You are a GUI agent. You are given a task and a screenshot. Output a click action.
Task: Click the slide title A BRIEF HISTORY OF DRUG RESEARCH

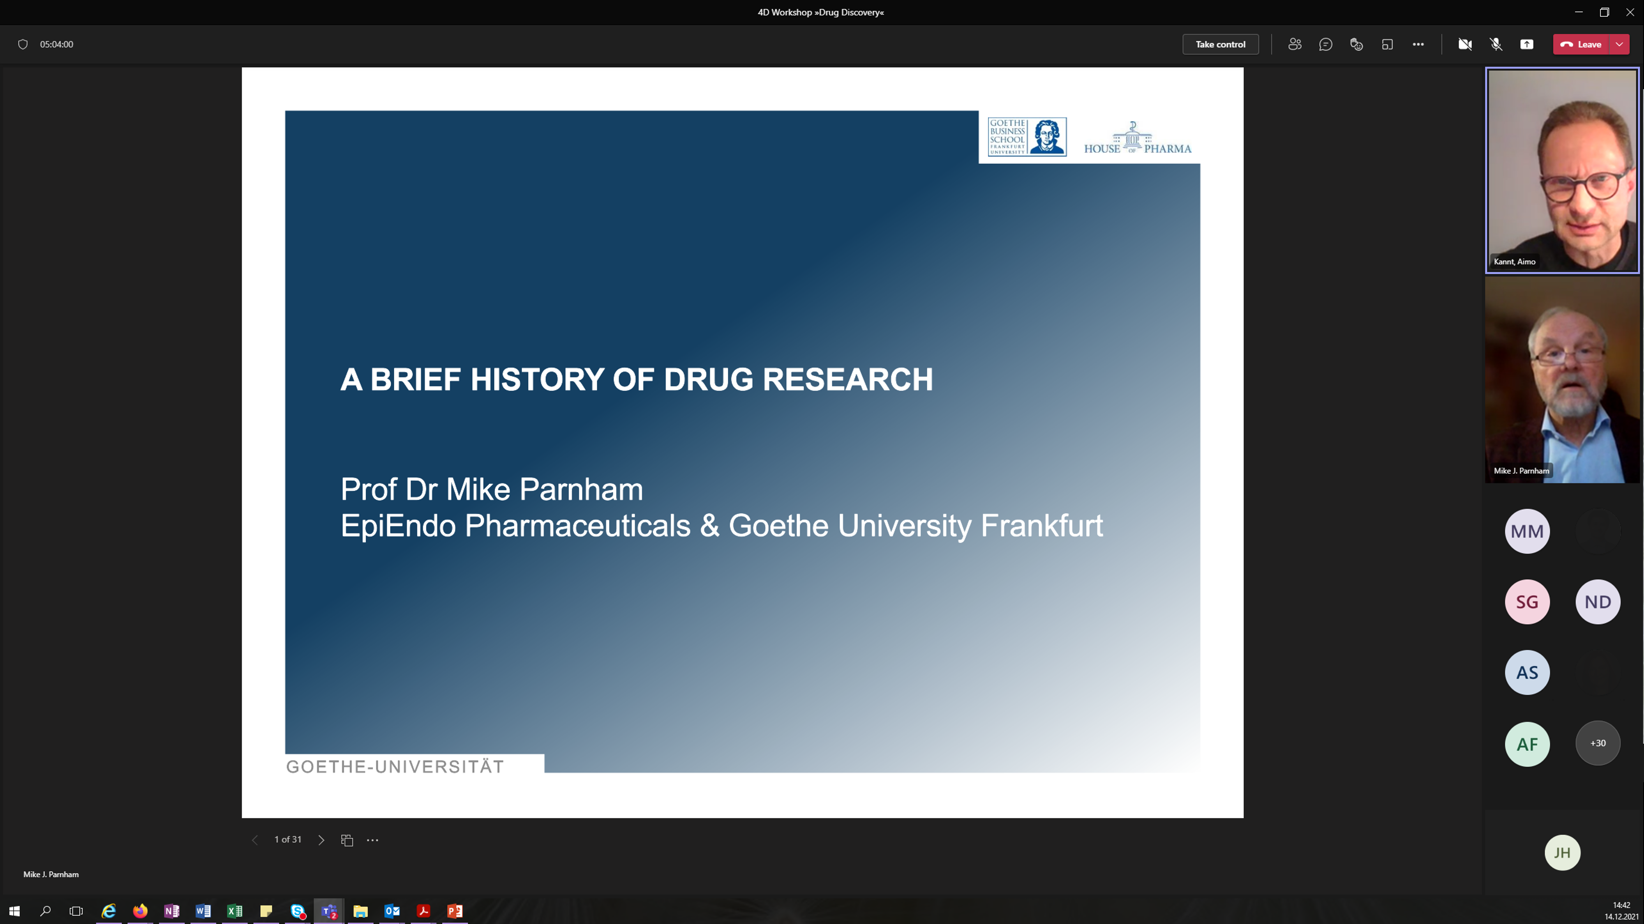point(636,379)
